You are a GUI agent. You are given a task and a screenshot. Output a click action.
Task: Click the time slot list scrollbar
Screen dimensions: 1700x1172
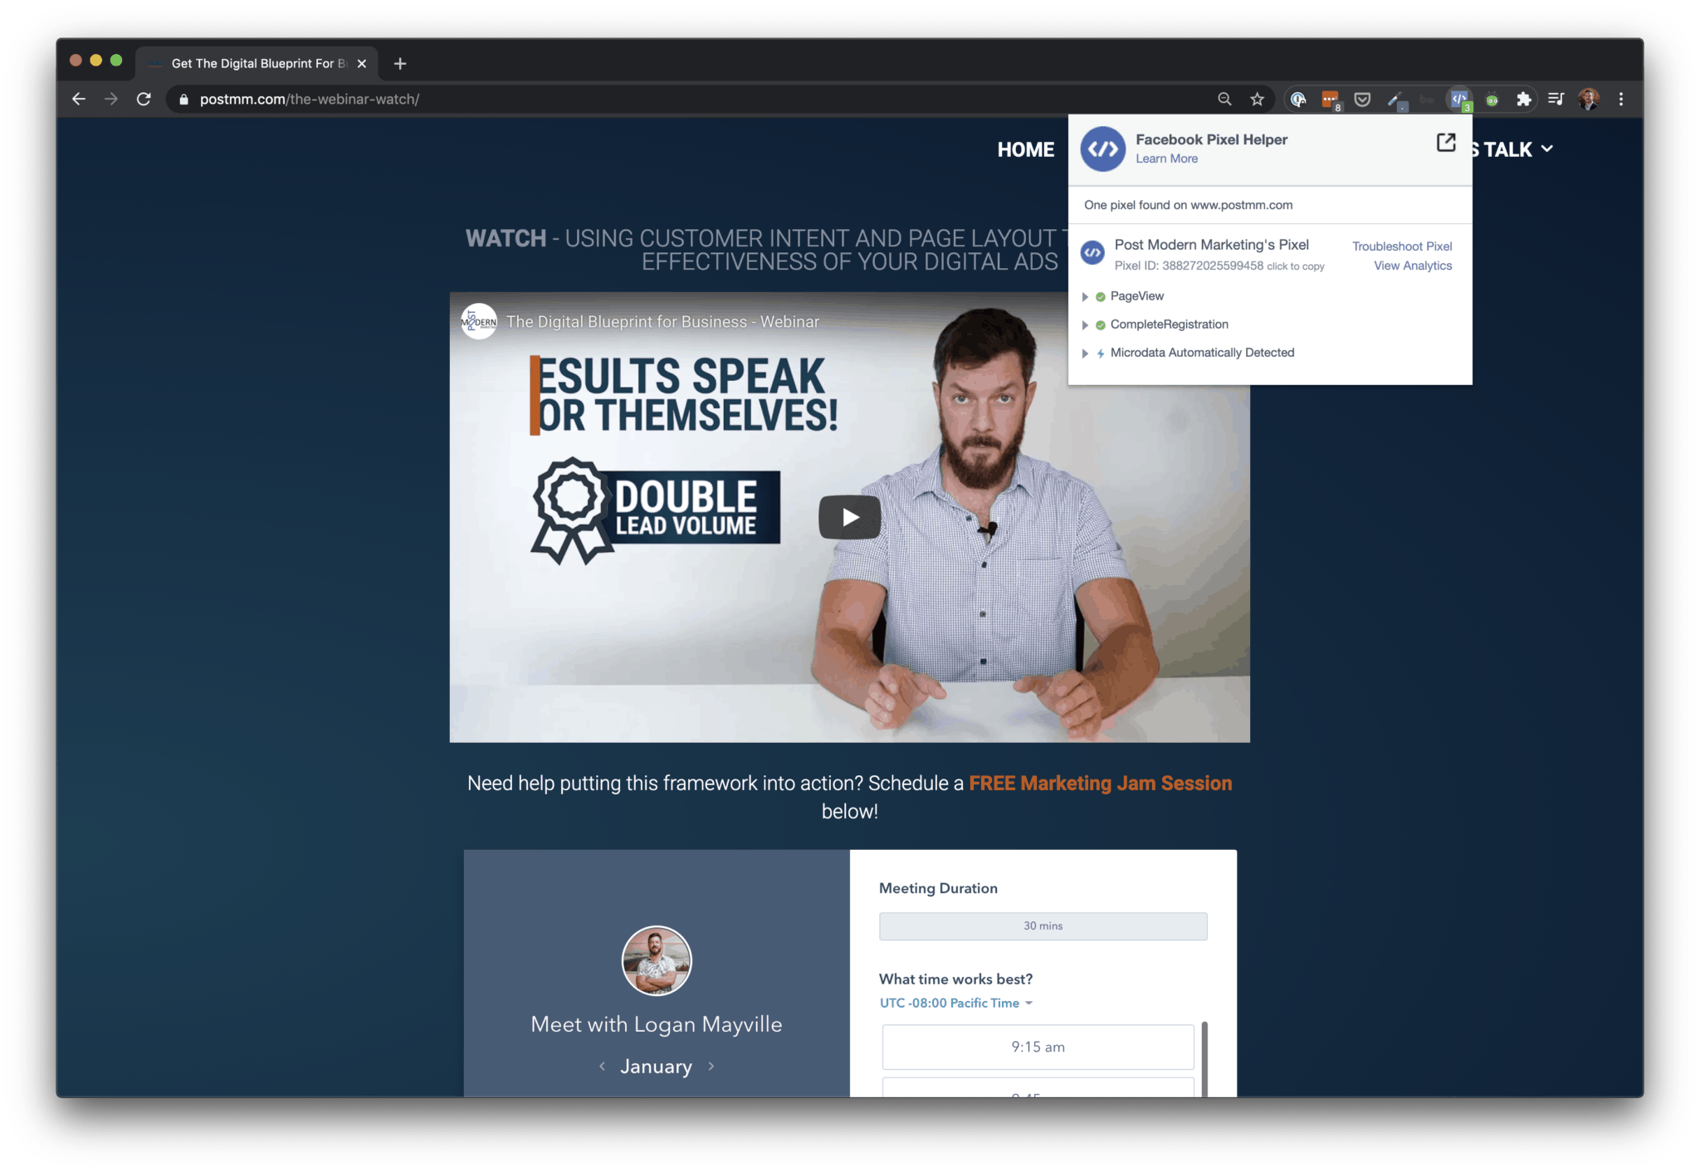click(1204, 1059)
